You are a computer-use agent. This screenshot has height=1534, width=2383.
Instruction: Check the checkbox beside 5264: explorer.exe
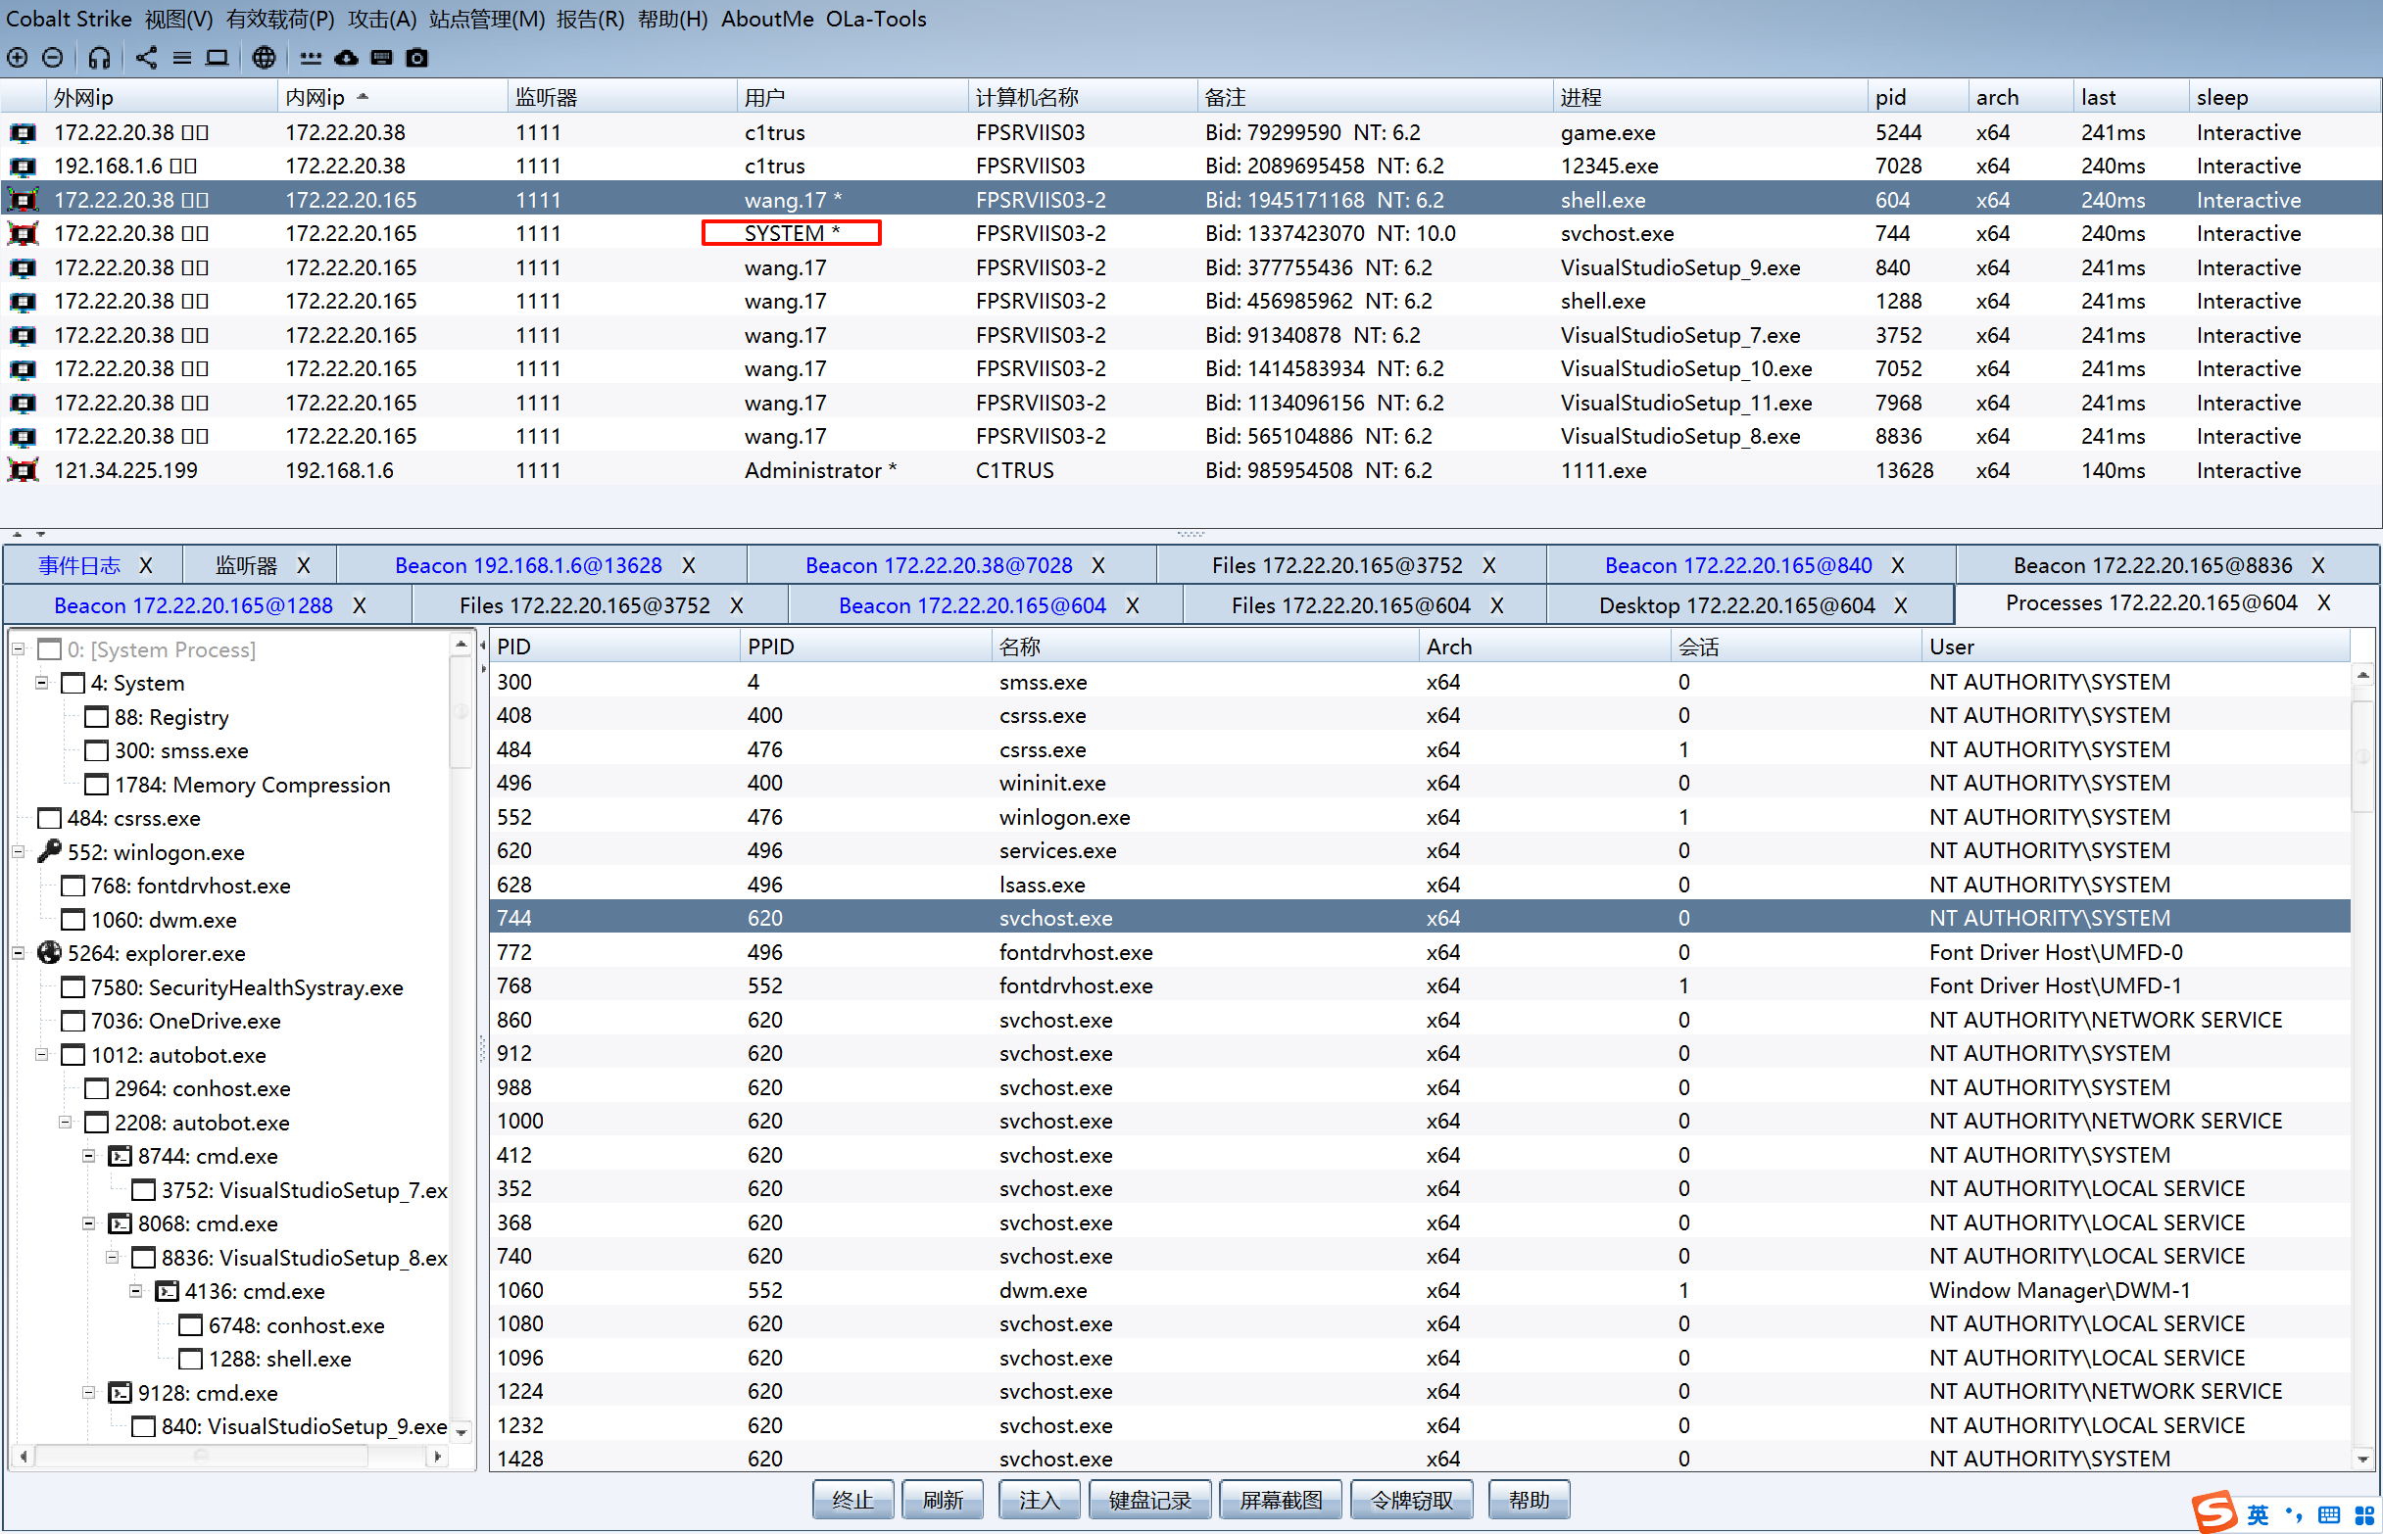[x=50, y=953]
